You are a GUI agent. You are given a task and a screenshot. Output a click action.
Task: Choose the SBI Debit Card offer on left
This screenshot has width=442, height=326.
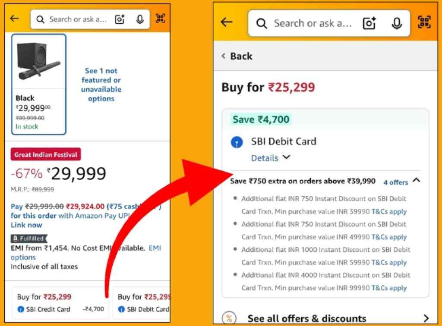[143, 303]
